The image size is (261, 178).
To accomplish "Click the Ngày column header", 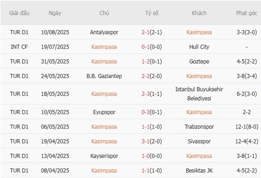I will point(55,13).
